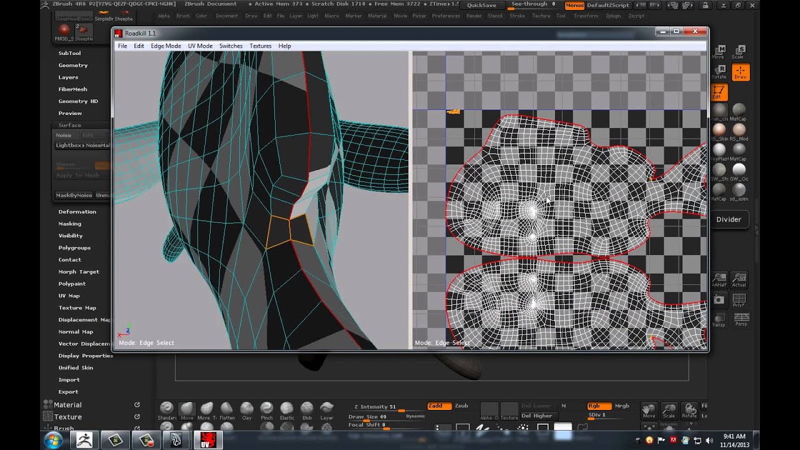Activate the Draw mode button

pyautogui.click(x=740, y=72)
